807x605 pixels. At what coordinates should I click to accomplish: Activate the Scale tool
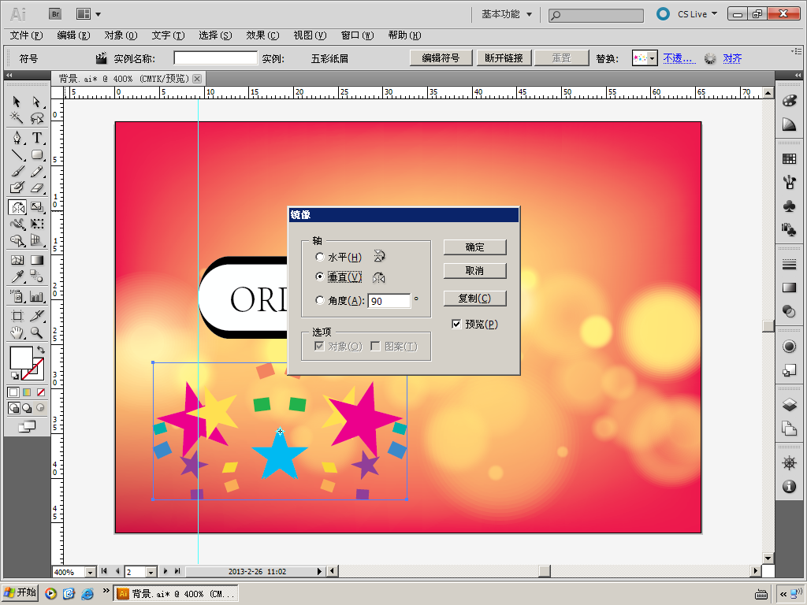click(x=36, y=207)
